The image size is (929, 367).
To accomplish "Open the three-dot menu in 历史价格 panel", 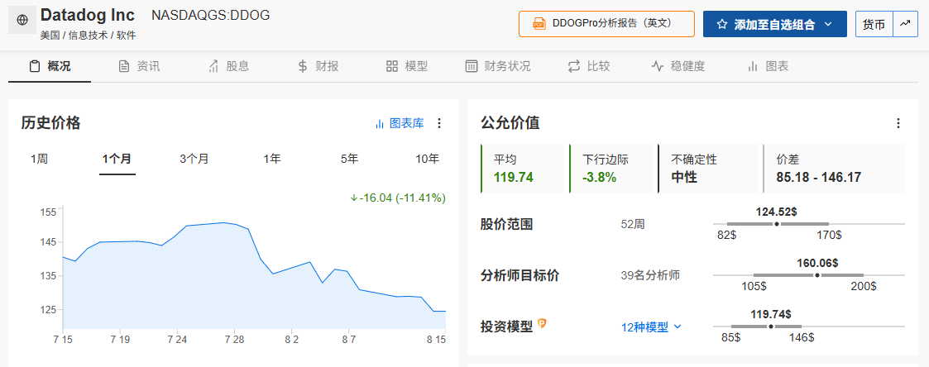I will point(439,123).
